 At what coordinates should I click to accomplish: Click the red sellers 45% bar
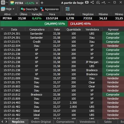coord(96,24)
